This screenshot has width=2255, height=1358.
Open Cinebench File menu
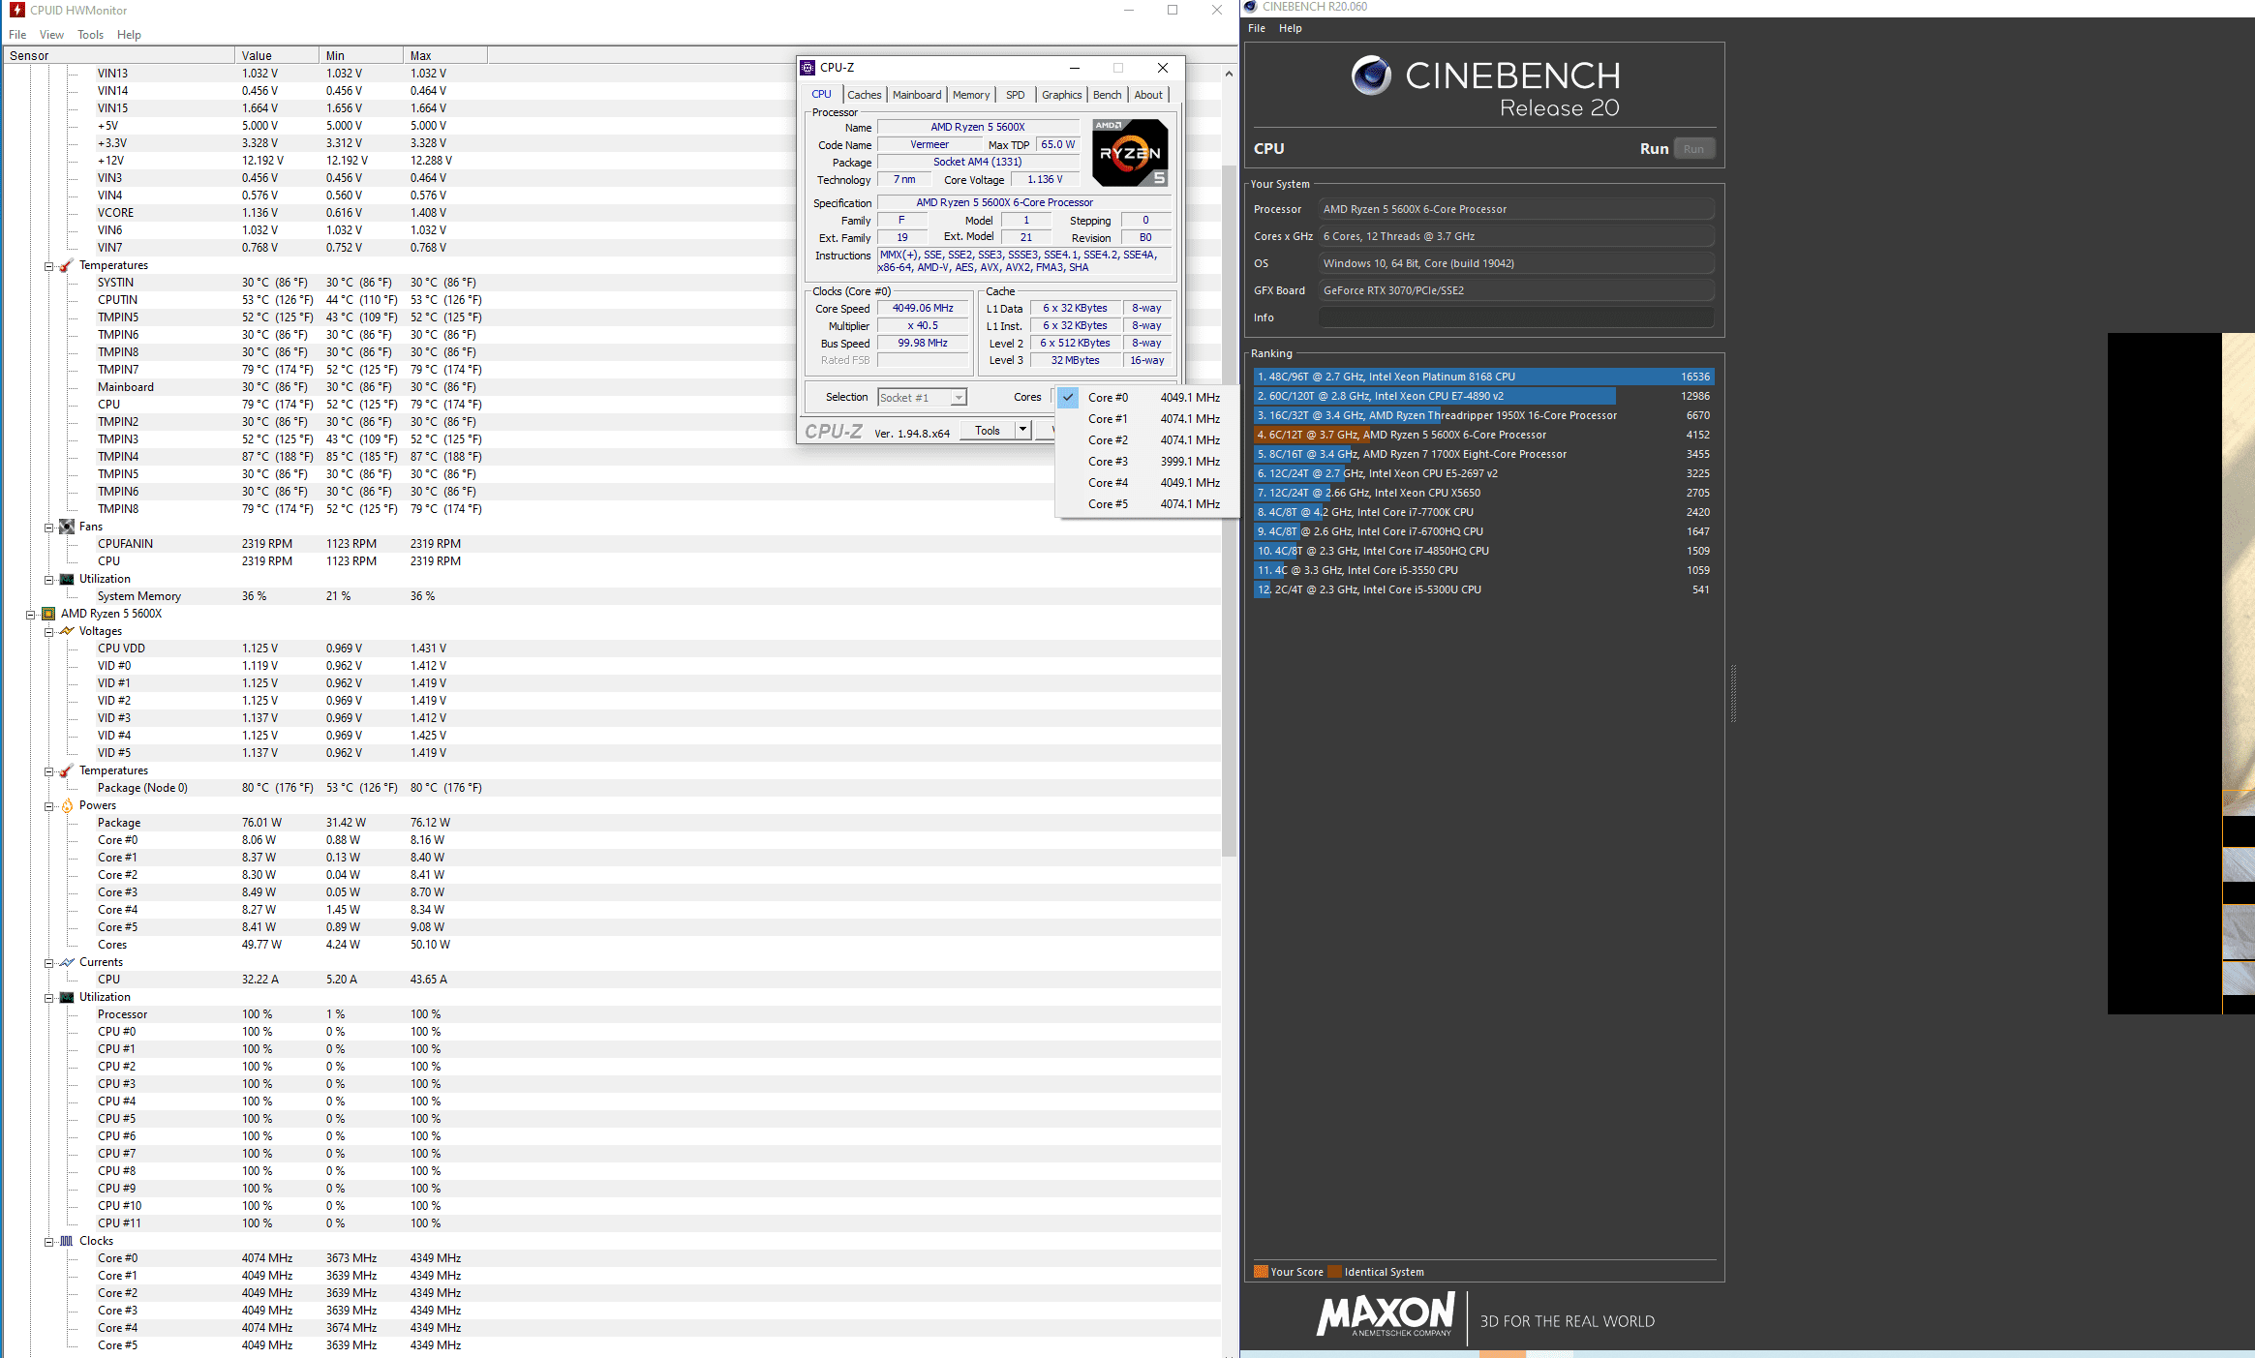click(x=1257, y=28)
